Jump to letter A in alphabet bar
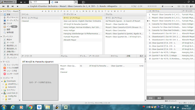The height and width of the screenshot is (110, 195). (x=46, y=11)
